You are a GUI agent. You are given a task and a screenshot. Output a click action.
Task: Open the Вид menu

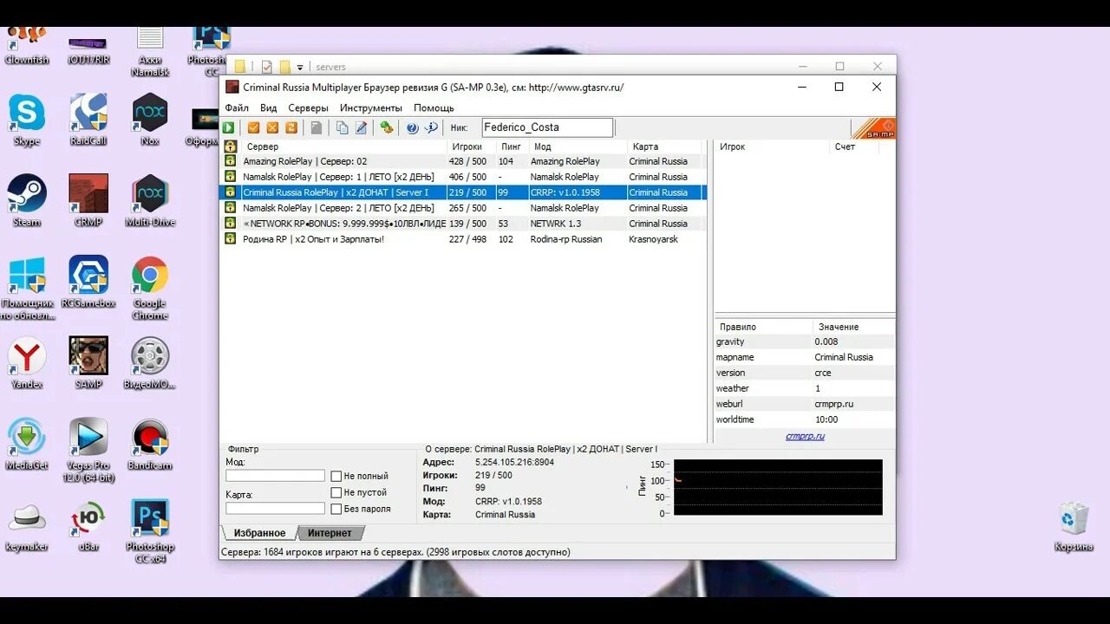(x=269, y=108)
